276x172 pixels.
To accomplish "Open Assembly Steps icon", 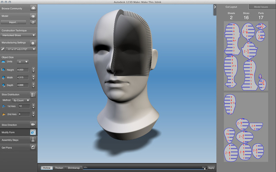I will (33, 140).
